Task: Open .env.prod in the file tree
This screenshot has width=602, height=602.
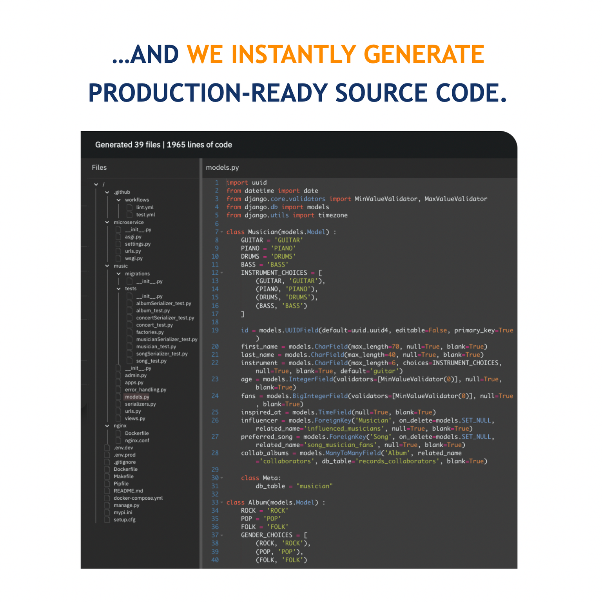Action: [x=125, y=455]
